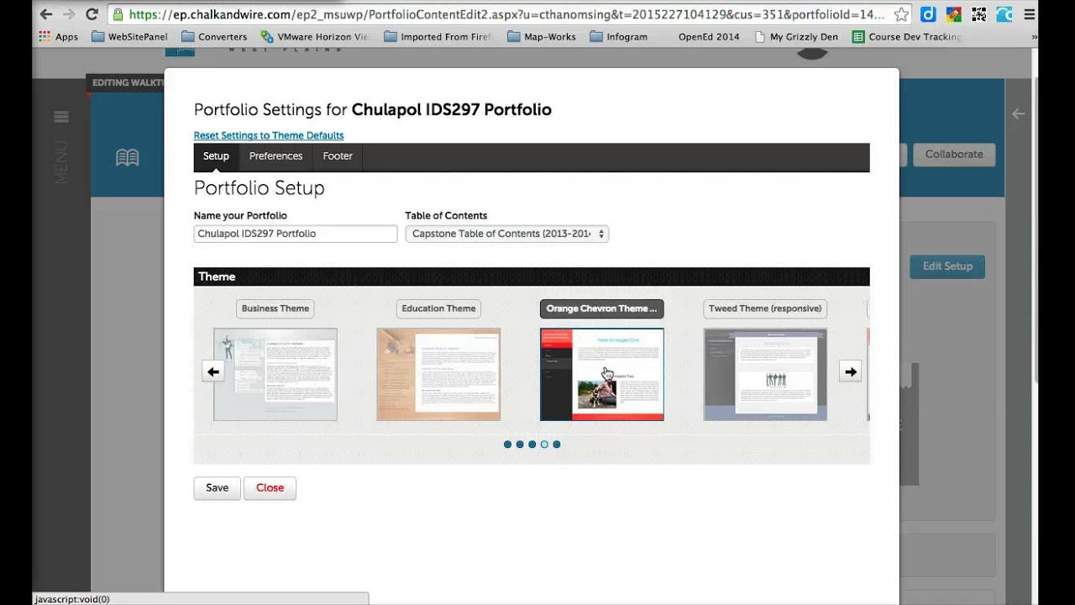Open the Converters bookmarks folder
1075x605 pixels.
click(x=214, y=37)
